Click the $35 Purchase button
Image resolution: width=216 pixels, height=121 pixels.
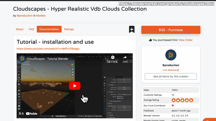click(x=171, y=30)
